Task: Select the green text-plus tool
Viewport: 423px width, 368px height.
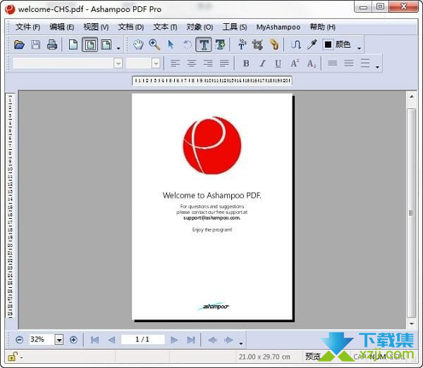Action: click(x=220, y=44)
